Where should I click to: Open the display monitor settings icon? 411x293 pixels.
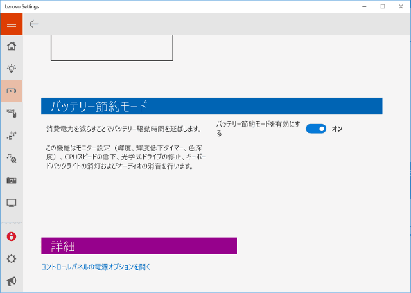(12, 203)
